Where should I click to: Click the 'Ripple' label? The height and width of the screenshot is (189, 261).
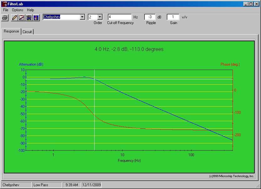click(x=151, y=23)
